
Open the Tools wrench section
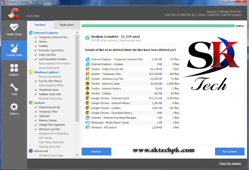tap(14, 89)
